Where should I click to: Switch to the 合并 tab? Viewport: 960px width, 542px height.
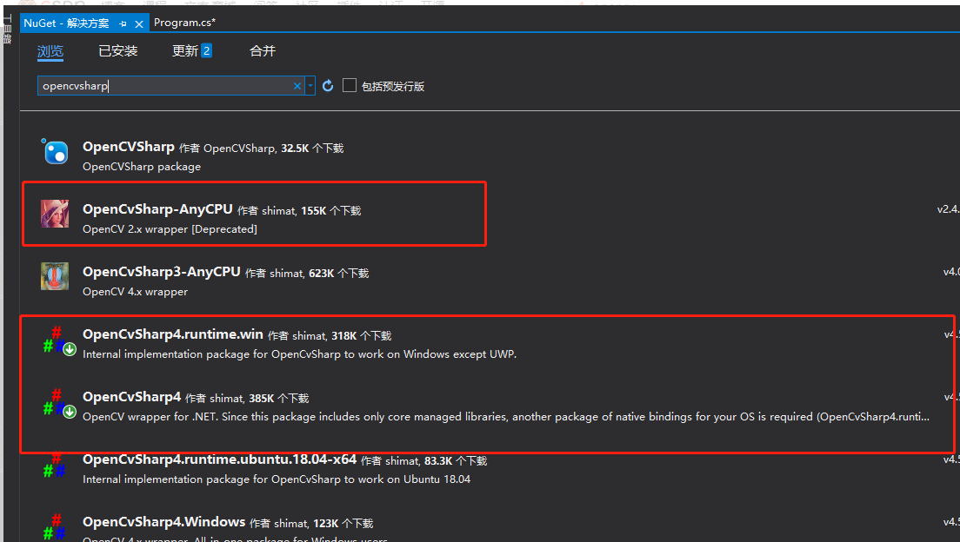pos(263,50)
